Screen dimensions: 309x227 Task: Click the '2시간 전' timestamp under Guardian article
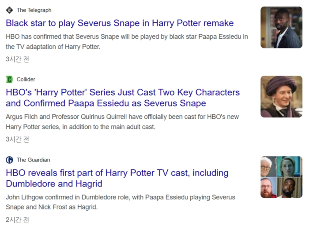pos(17,220)
